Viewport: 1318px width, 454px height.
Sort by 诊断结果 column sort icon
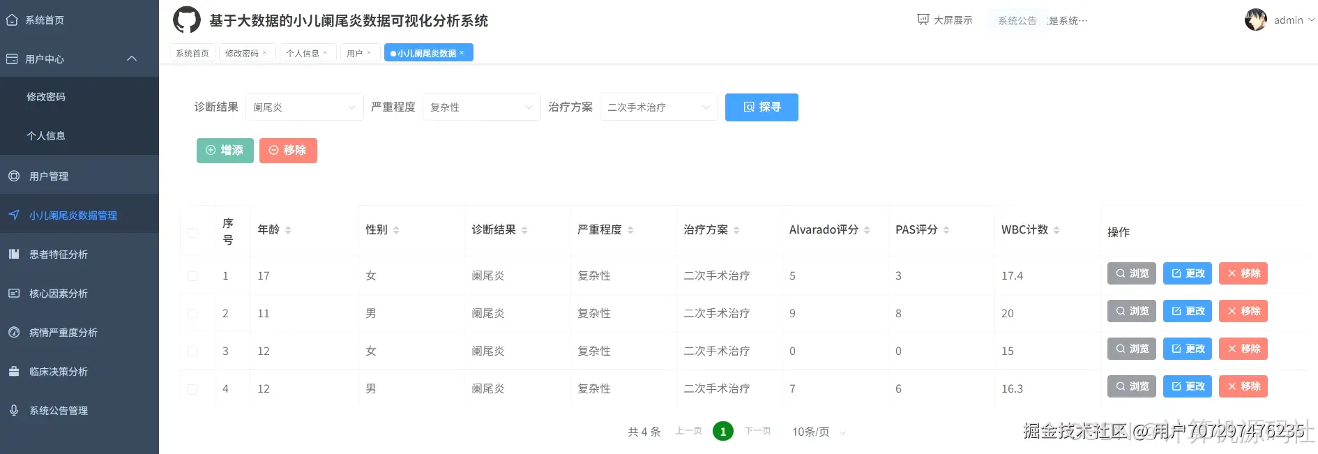[524, 230]
